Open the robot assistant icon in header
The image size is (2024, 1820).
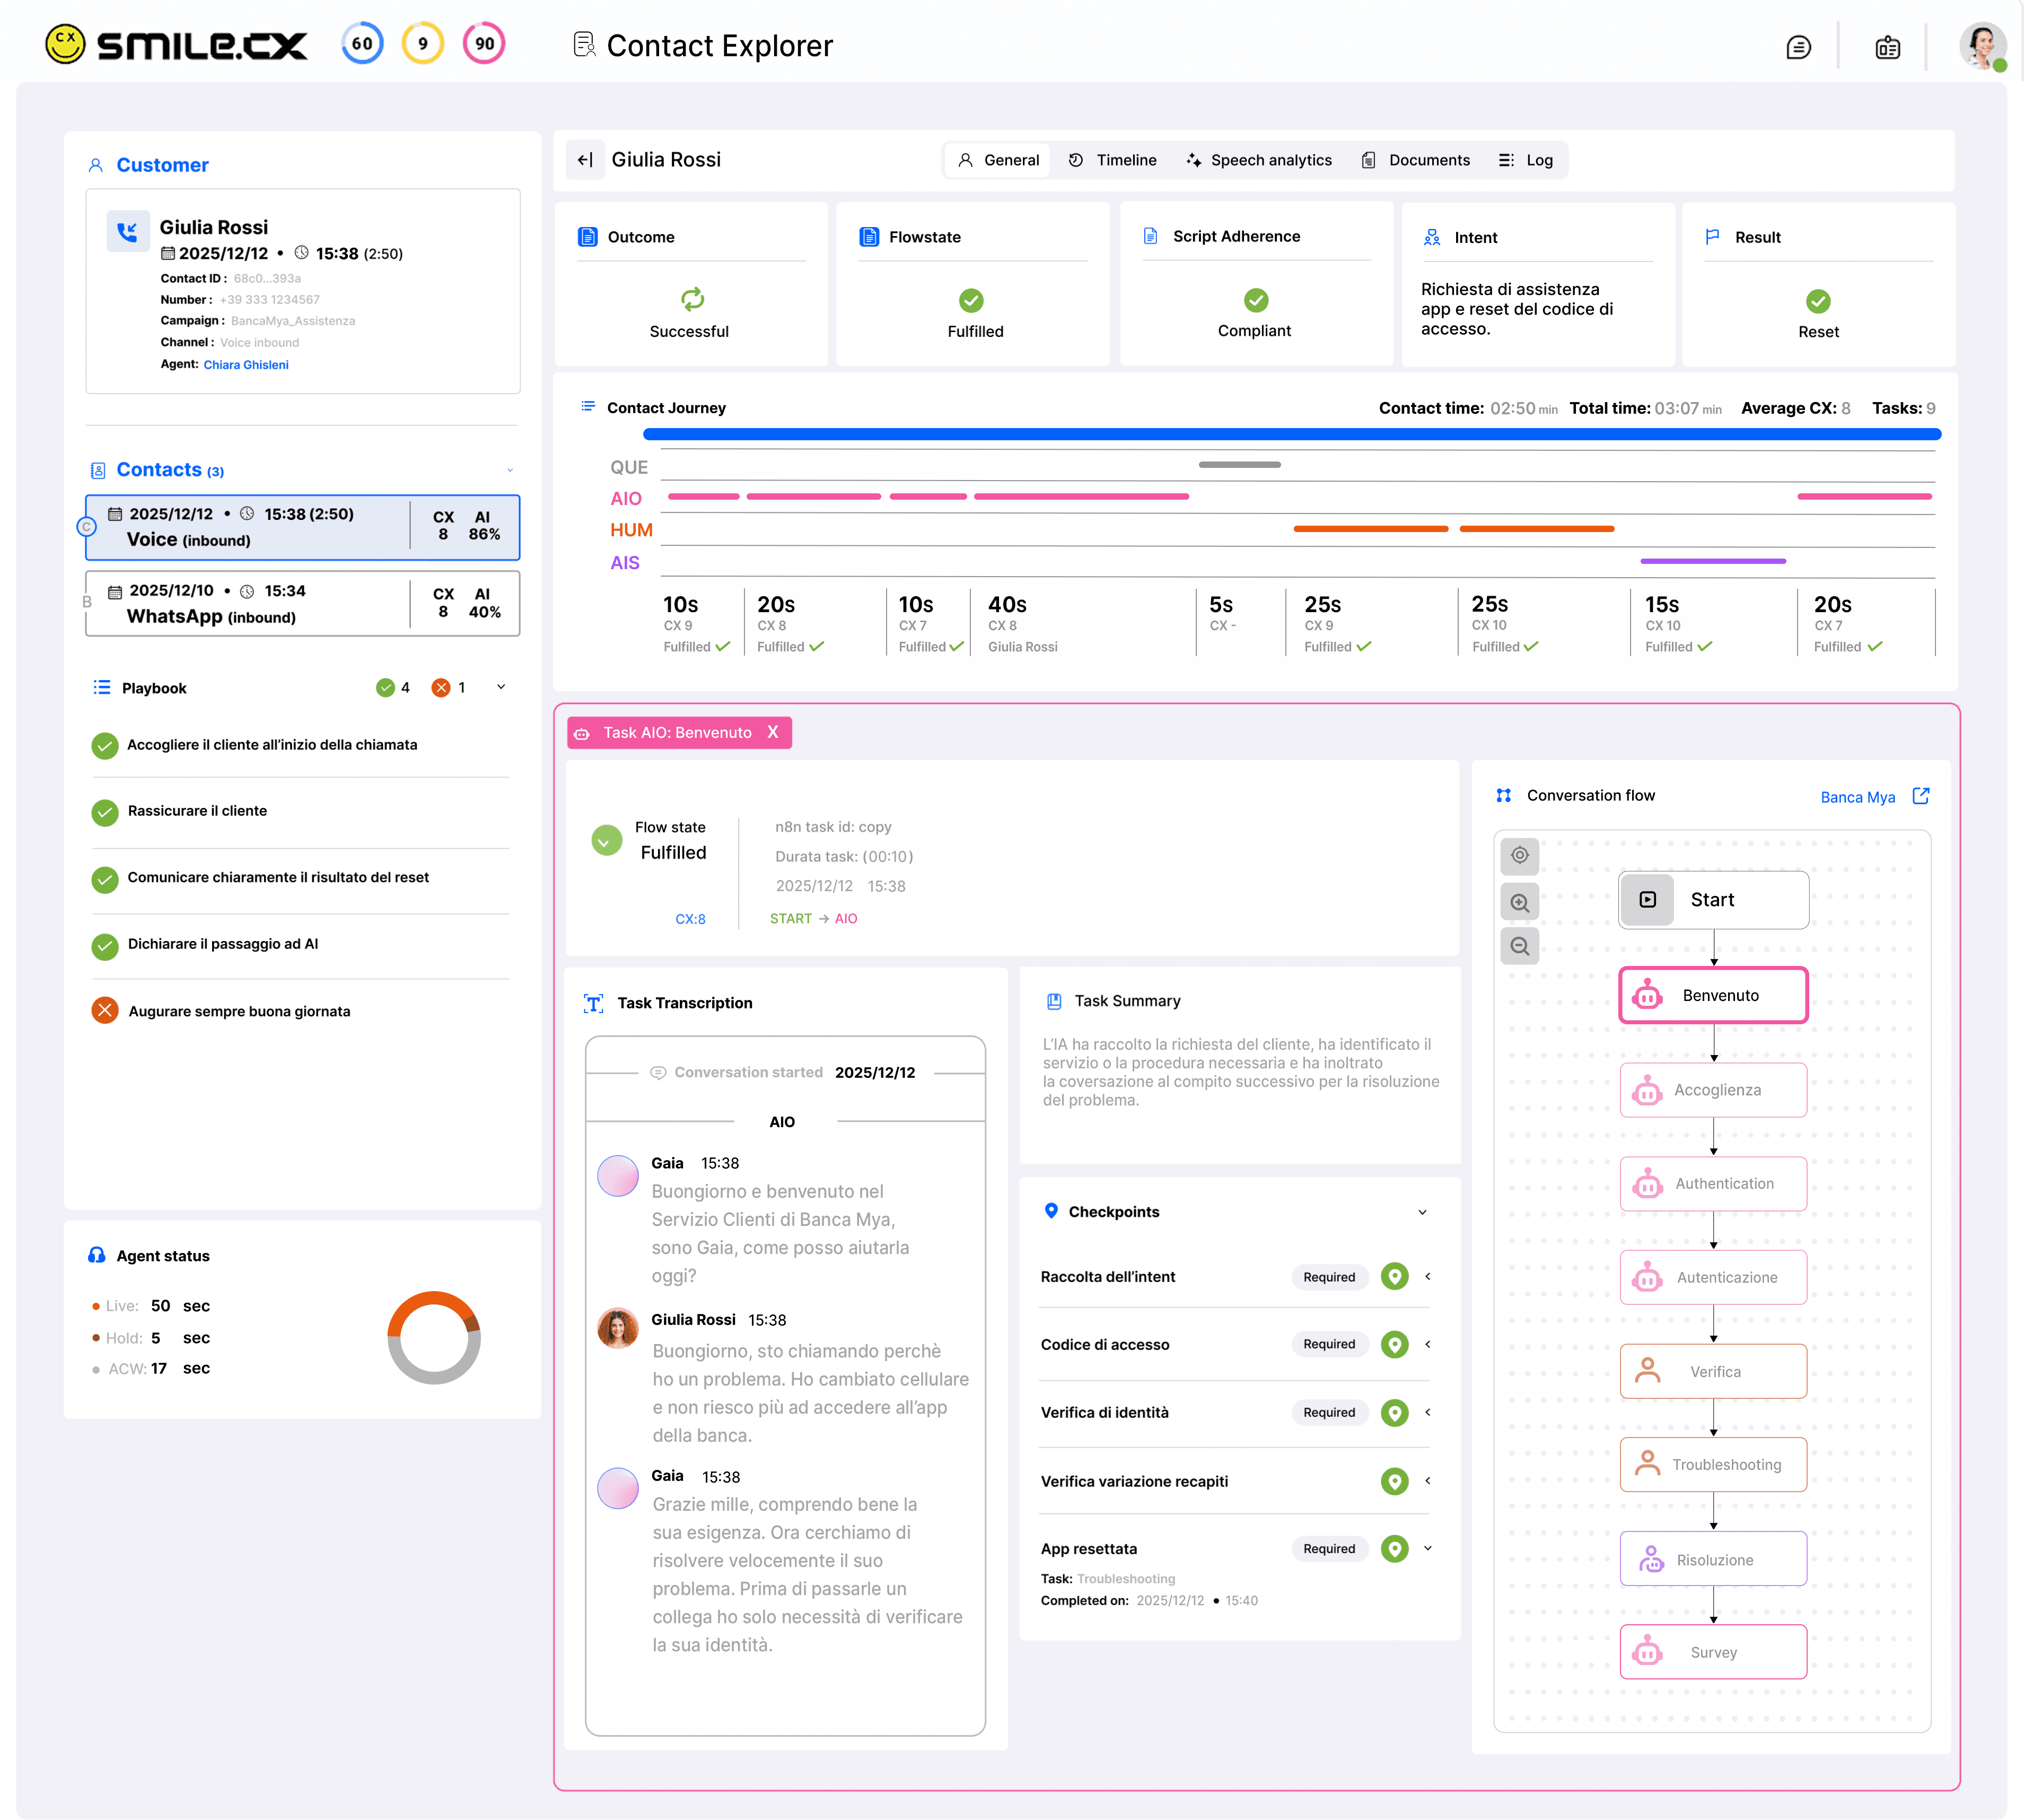point(1887,47)
